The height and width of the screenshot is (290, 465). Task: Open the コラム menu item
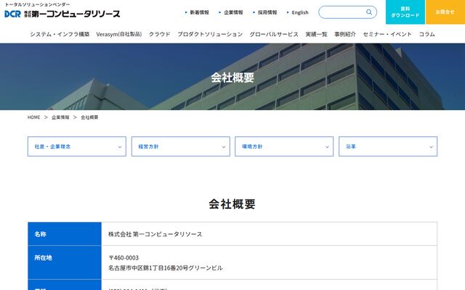[426, 34]
